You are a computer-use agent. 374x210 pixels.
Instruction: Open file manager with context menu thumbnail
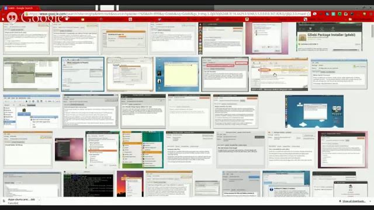[x=32, y=111]
